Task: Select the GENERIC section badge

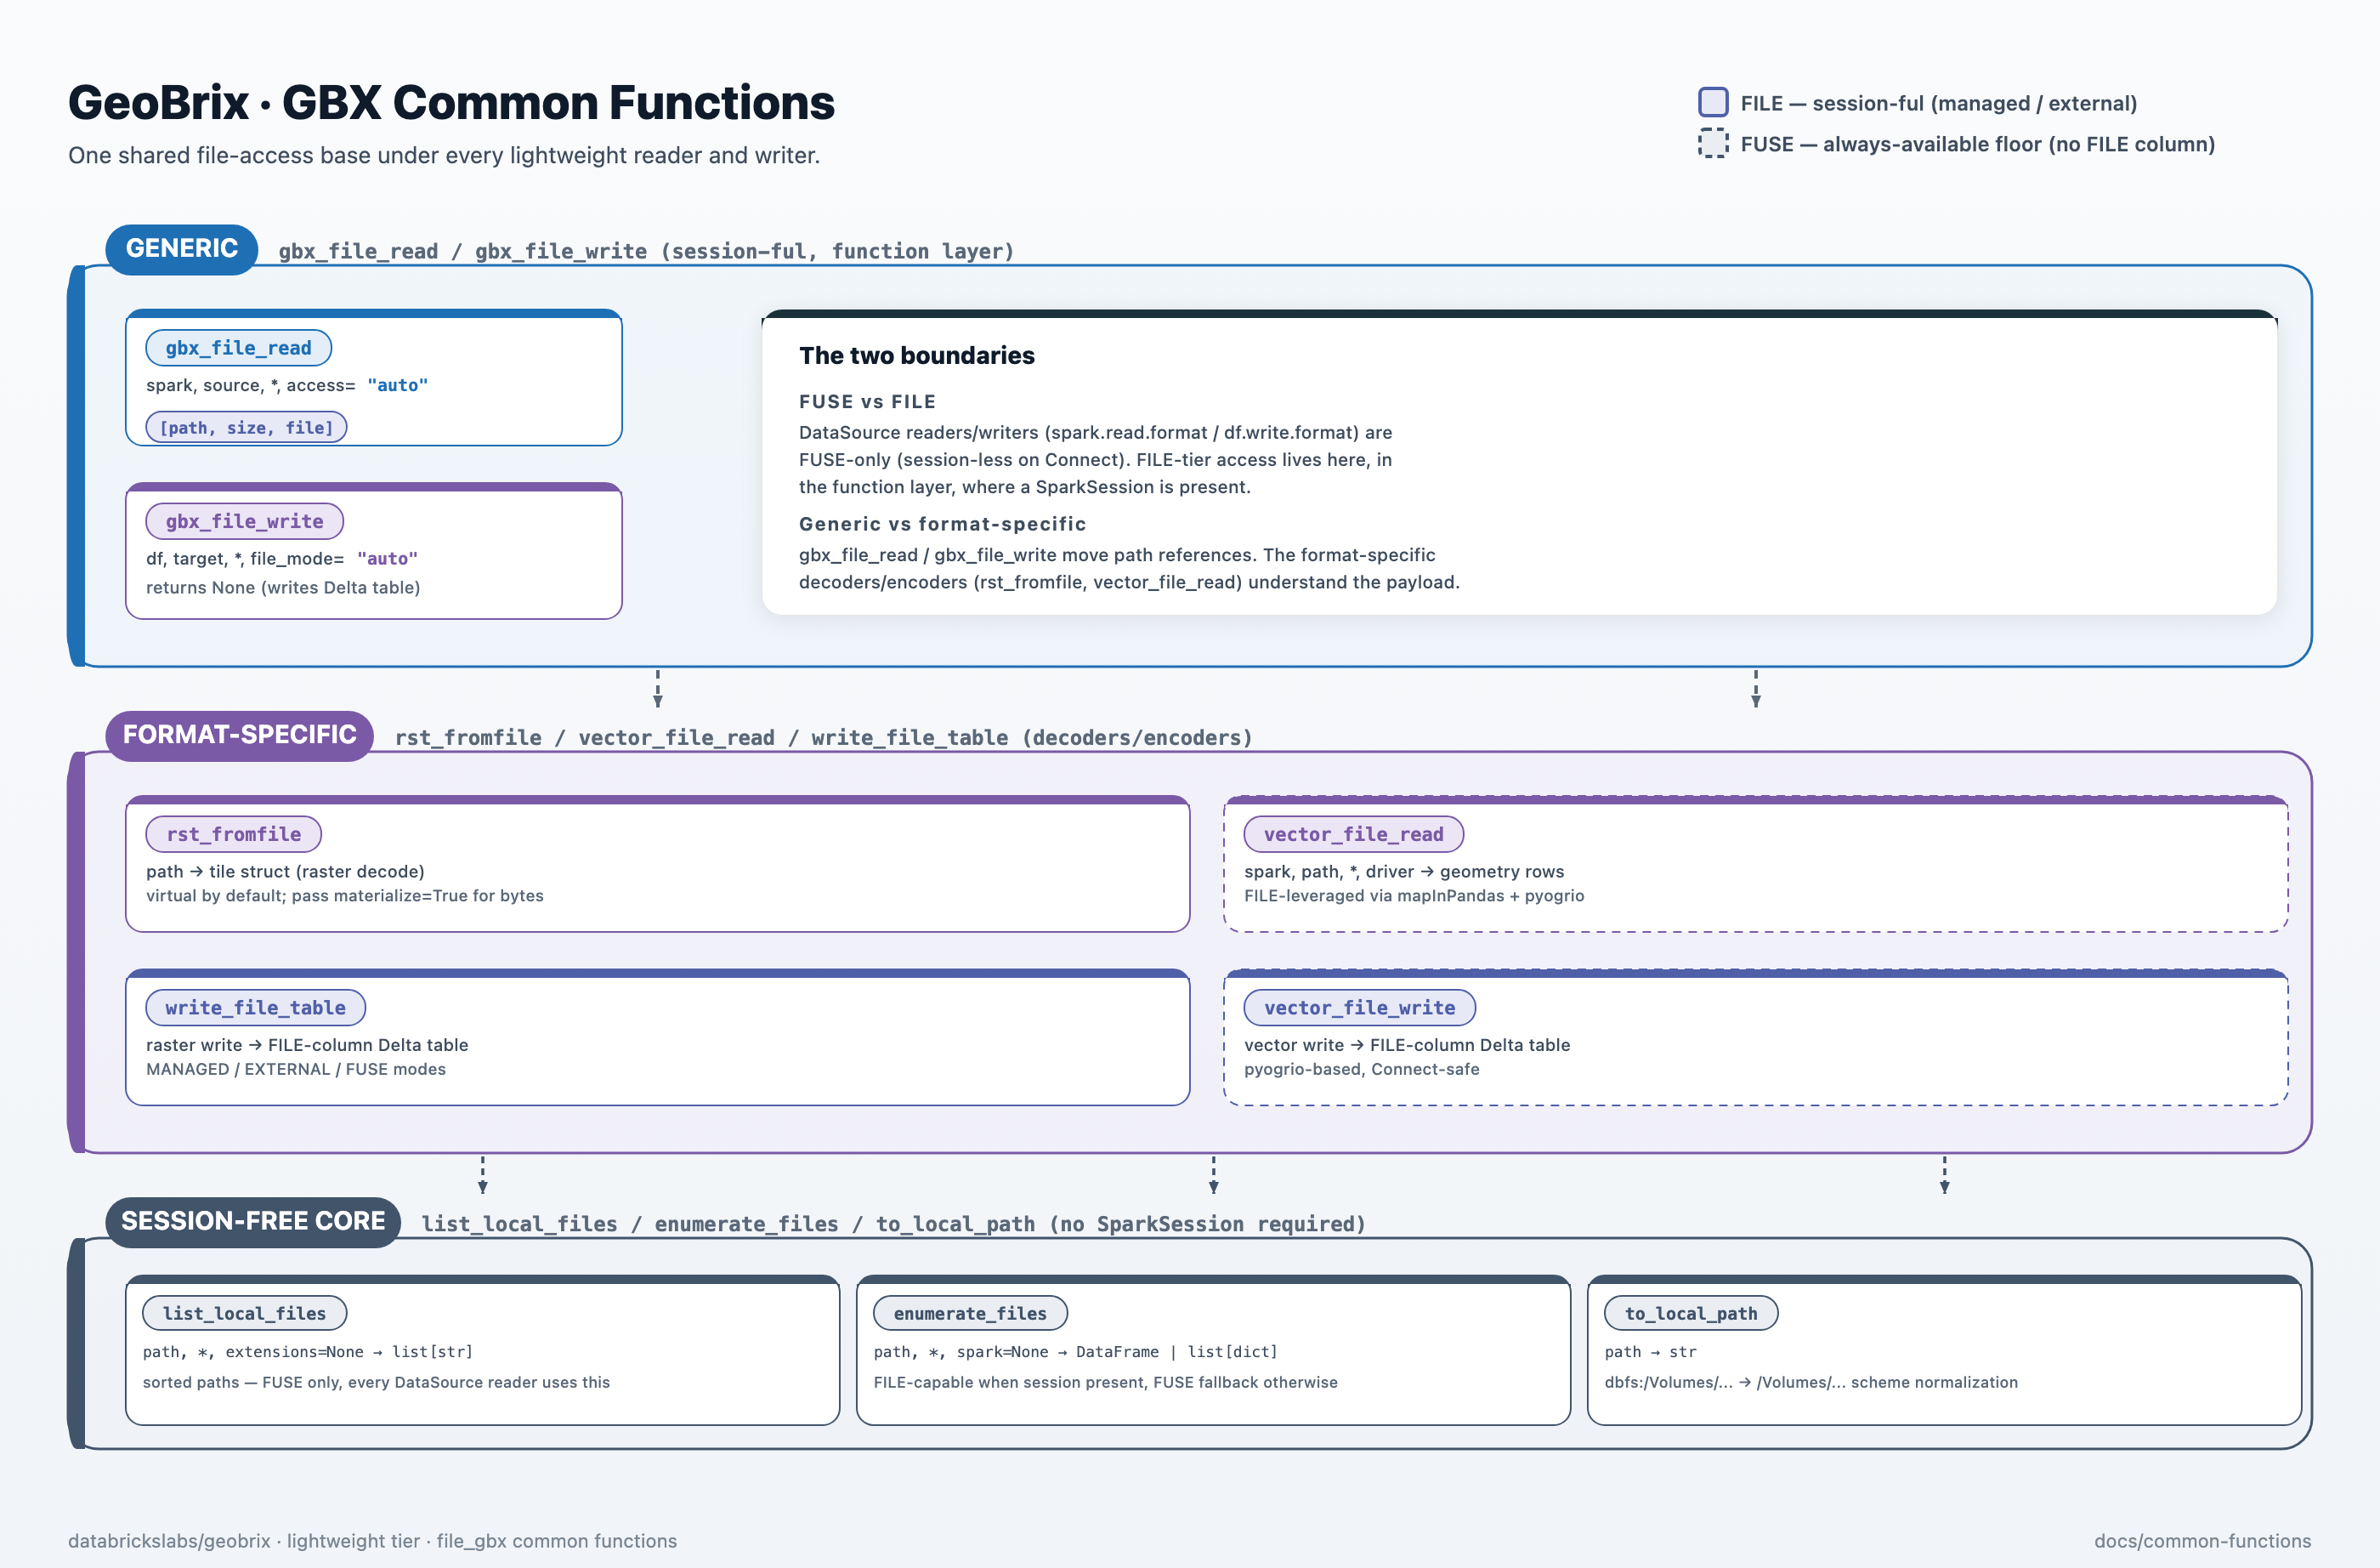Action: pos(182,249)
